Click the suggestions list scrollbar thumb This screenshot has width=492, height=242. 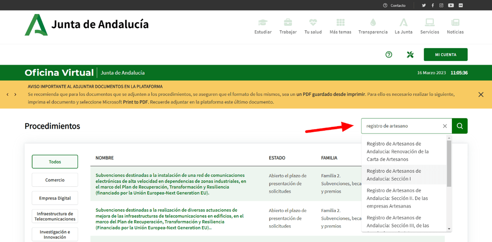point(449,164)
